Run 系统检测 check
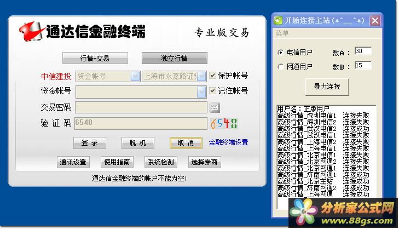The height and width of the screenshot is (229, 399). click(x=161, y=162)
